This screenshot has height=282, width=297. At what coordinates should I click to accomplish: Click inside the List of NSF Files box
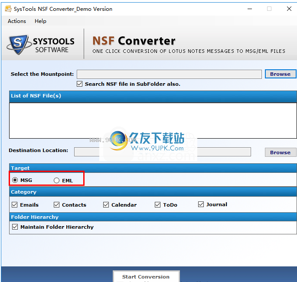(153, 120)
